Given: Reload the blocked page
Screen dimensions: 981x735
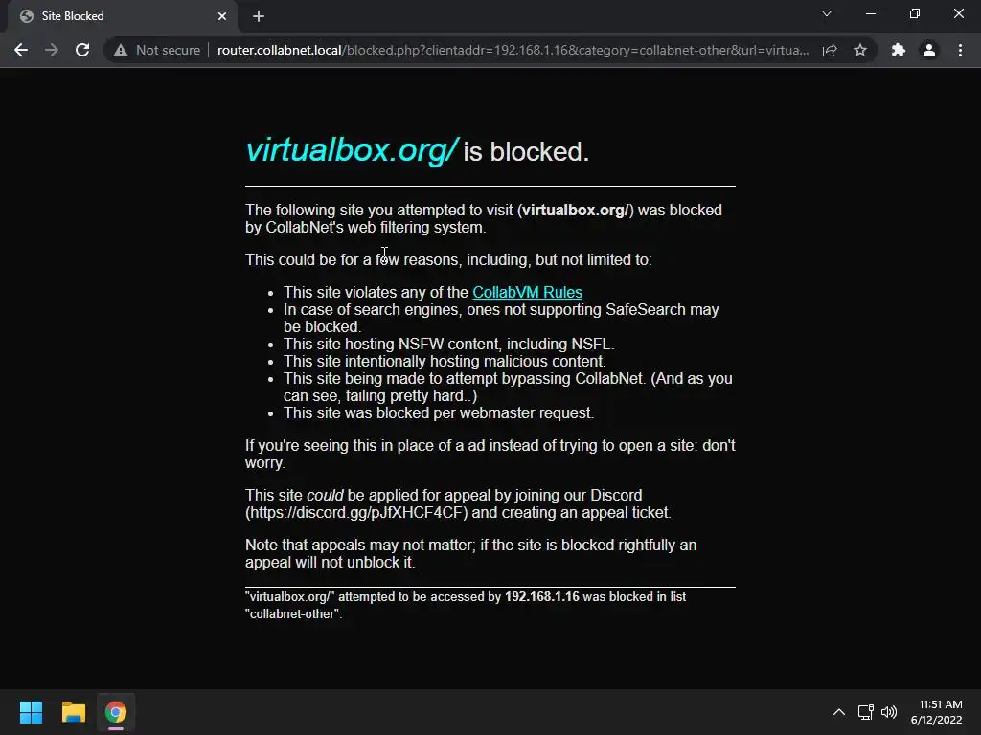Looking at the screenshot, I should (82, 50).
